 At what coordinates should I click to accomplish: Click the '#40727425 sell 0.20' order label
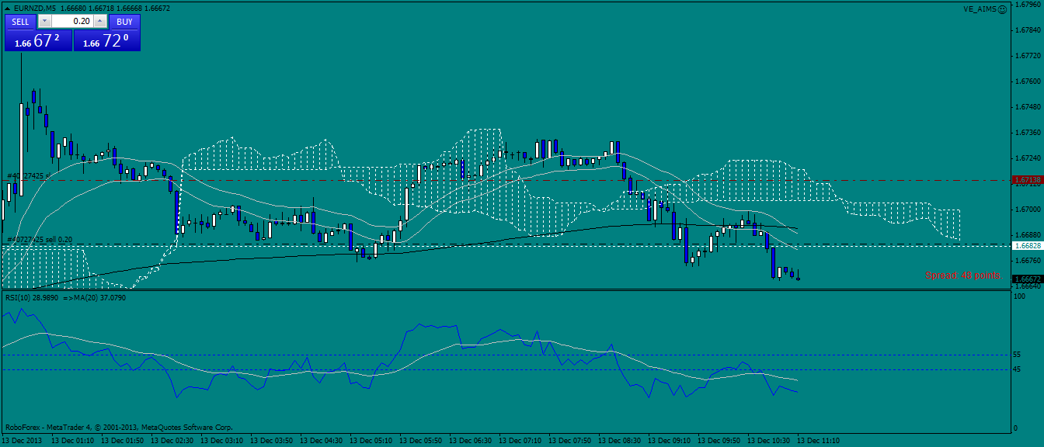click(x=39, y=240)
